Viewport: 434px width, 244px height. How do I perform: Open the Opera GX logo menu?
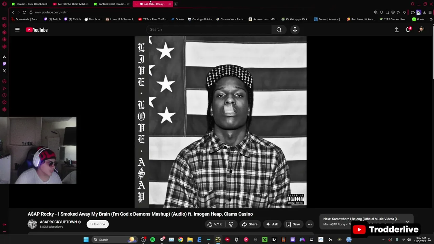4,4
